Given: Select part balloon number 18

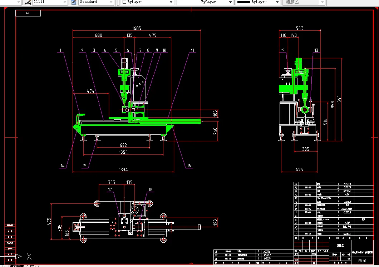Looking at the screenshot, I should (151, 190).
